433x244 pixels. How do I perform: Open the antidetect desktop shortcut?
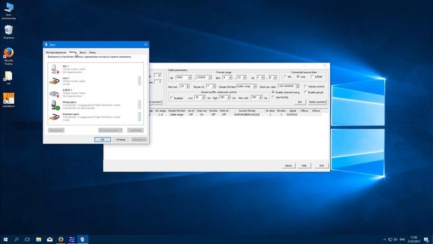[9, 100]
